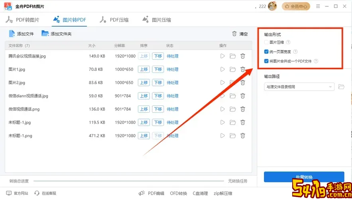Delete 未标题-1.png from the list
This screenshot has height=199, width=352.
point(243,136)
